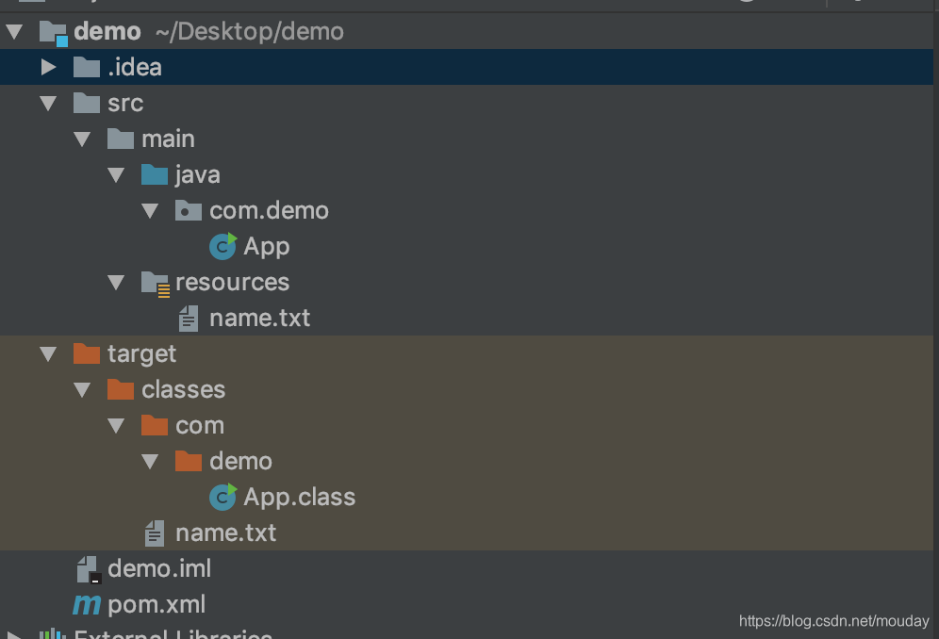Select the App class name
The height and width of the screenshot is (639, 939).
tap(267, 247)
